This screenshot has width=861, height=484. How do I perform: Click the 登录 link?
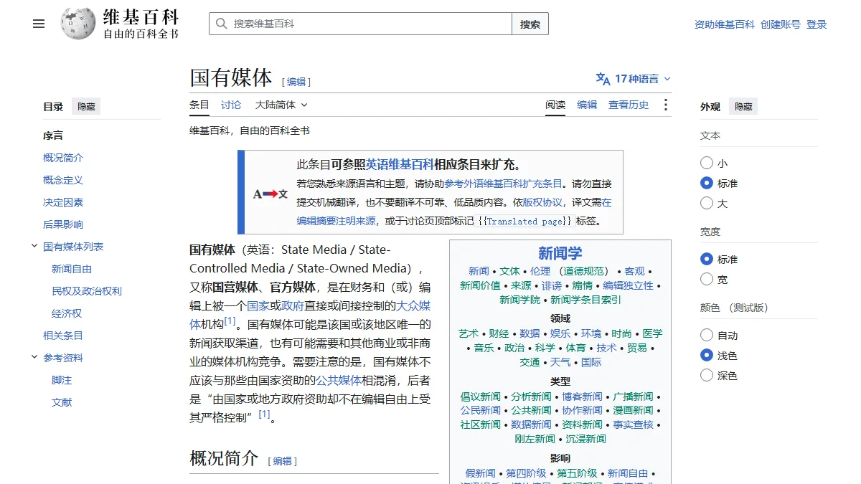817,24
